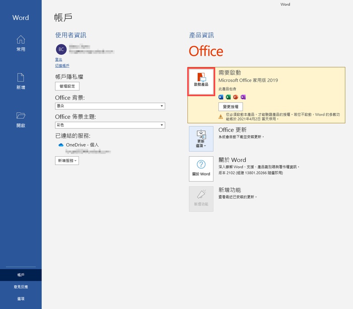
Task: Click the 登出 sign out link
Action: 59,60
